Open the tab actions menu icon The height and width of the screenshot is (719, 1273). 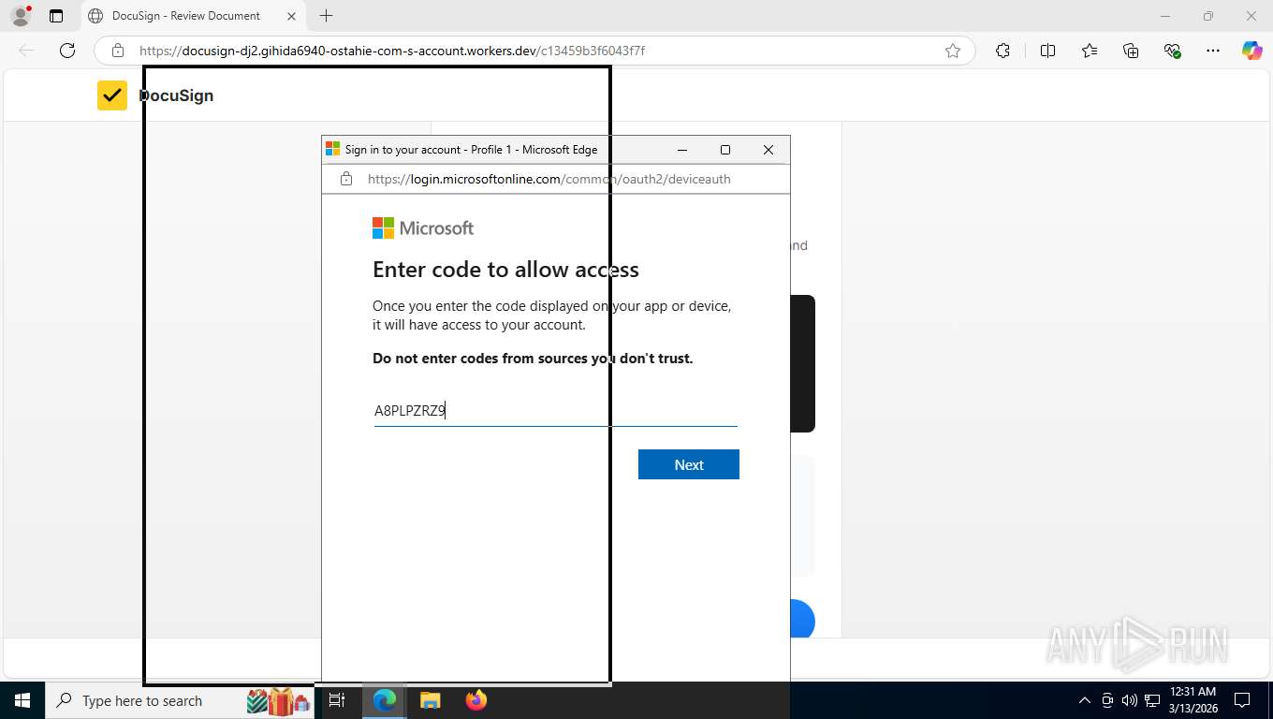[56, 16]
